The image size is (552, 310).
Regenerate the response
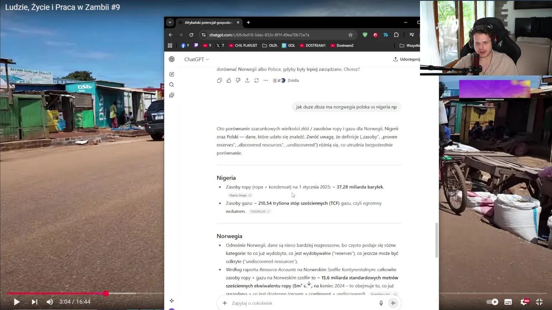257,81
